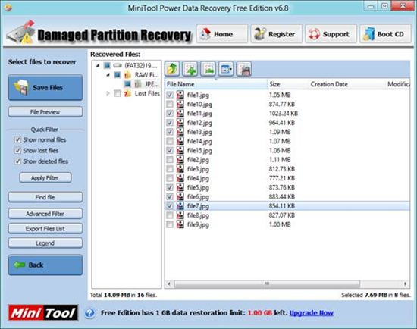This screenshot has height=329, width=417.
Task: Click the help question mark icon
Action: coord(89,313)
